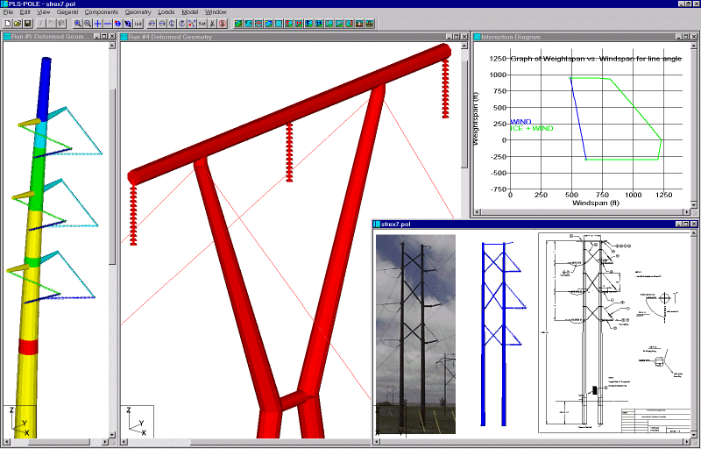This screenshot has width=701, height=449.
Task: Open the Components menu
Action: pyautogui.click(x=102, y=12)
